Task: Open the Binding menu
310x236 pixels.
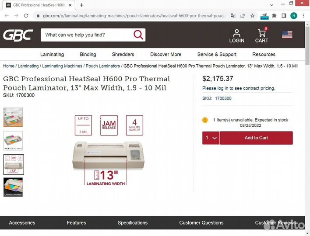Action: [88, 54]
